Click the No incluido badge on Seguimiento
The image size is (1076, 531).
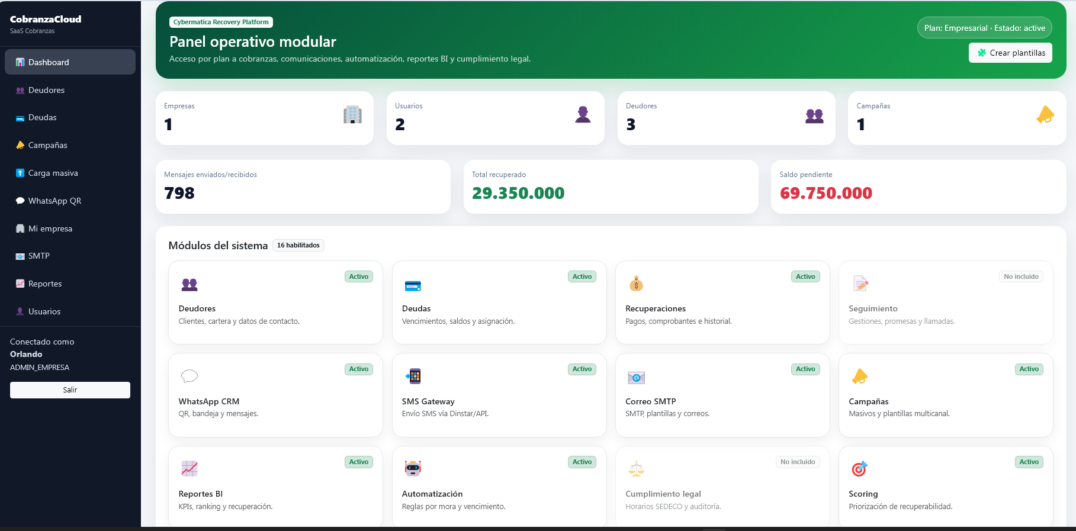pos(1021,276)
